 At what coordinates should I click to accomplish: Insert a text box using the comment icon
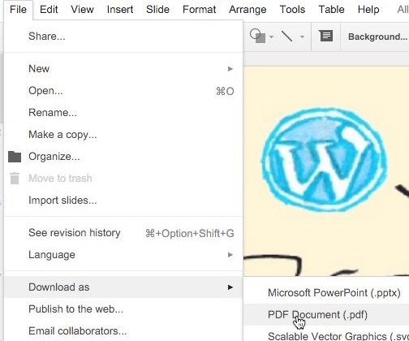326,36
